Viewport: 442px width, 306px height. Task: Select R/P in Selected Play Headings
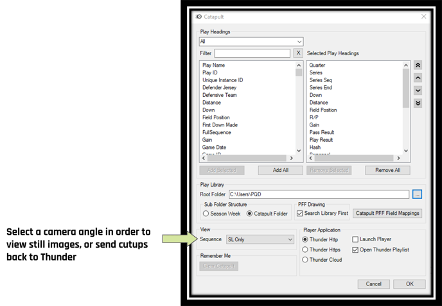coord(314,117)
